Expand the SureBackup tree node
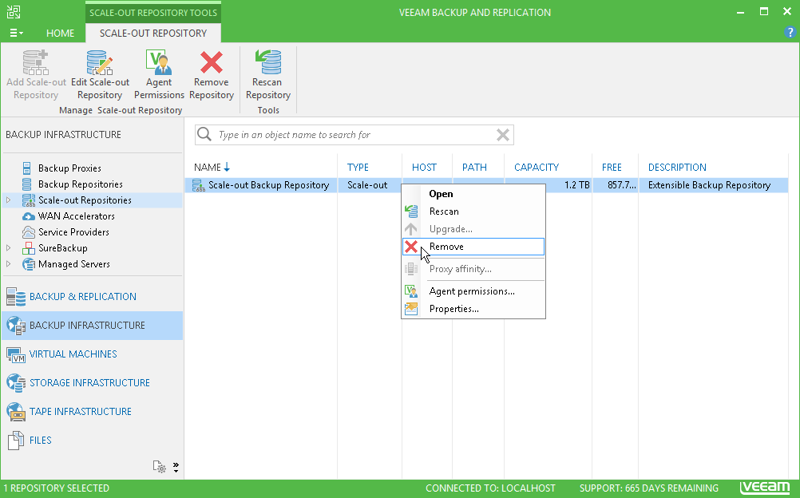This screenshot has height=498, width=800. point(8,248)
